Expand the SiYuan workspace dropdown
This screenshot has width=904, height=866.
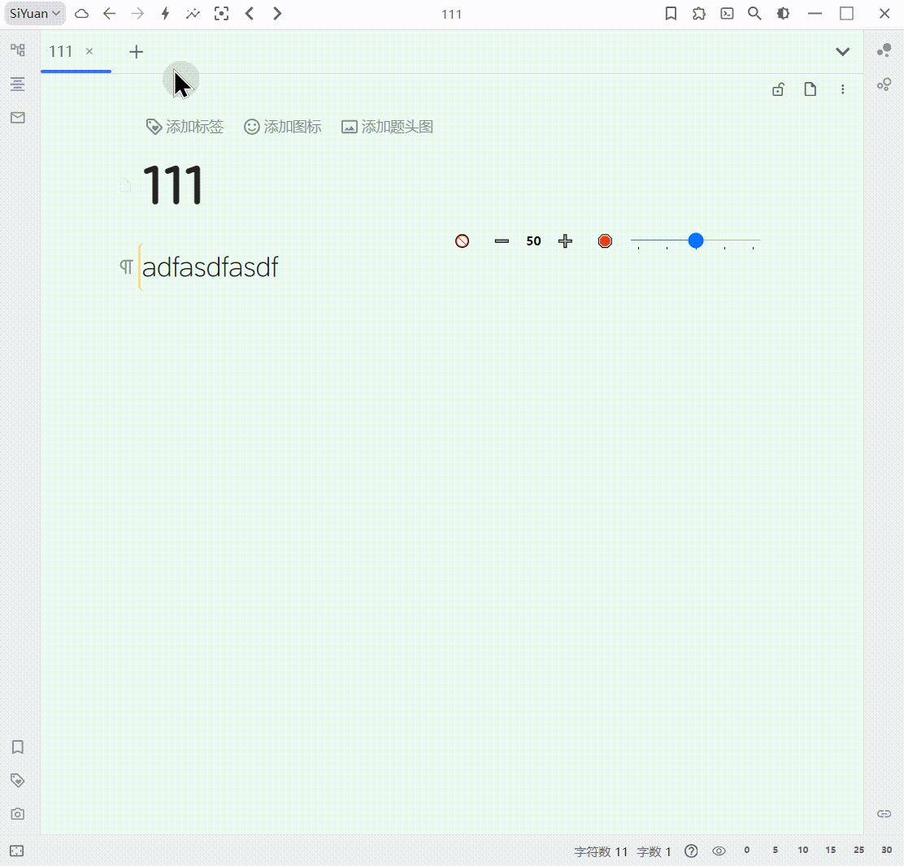pyautogui.click(x=34, y=13)
